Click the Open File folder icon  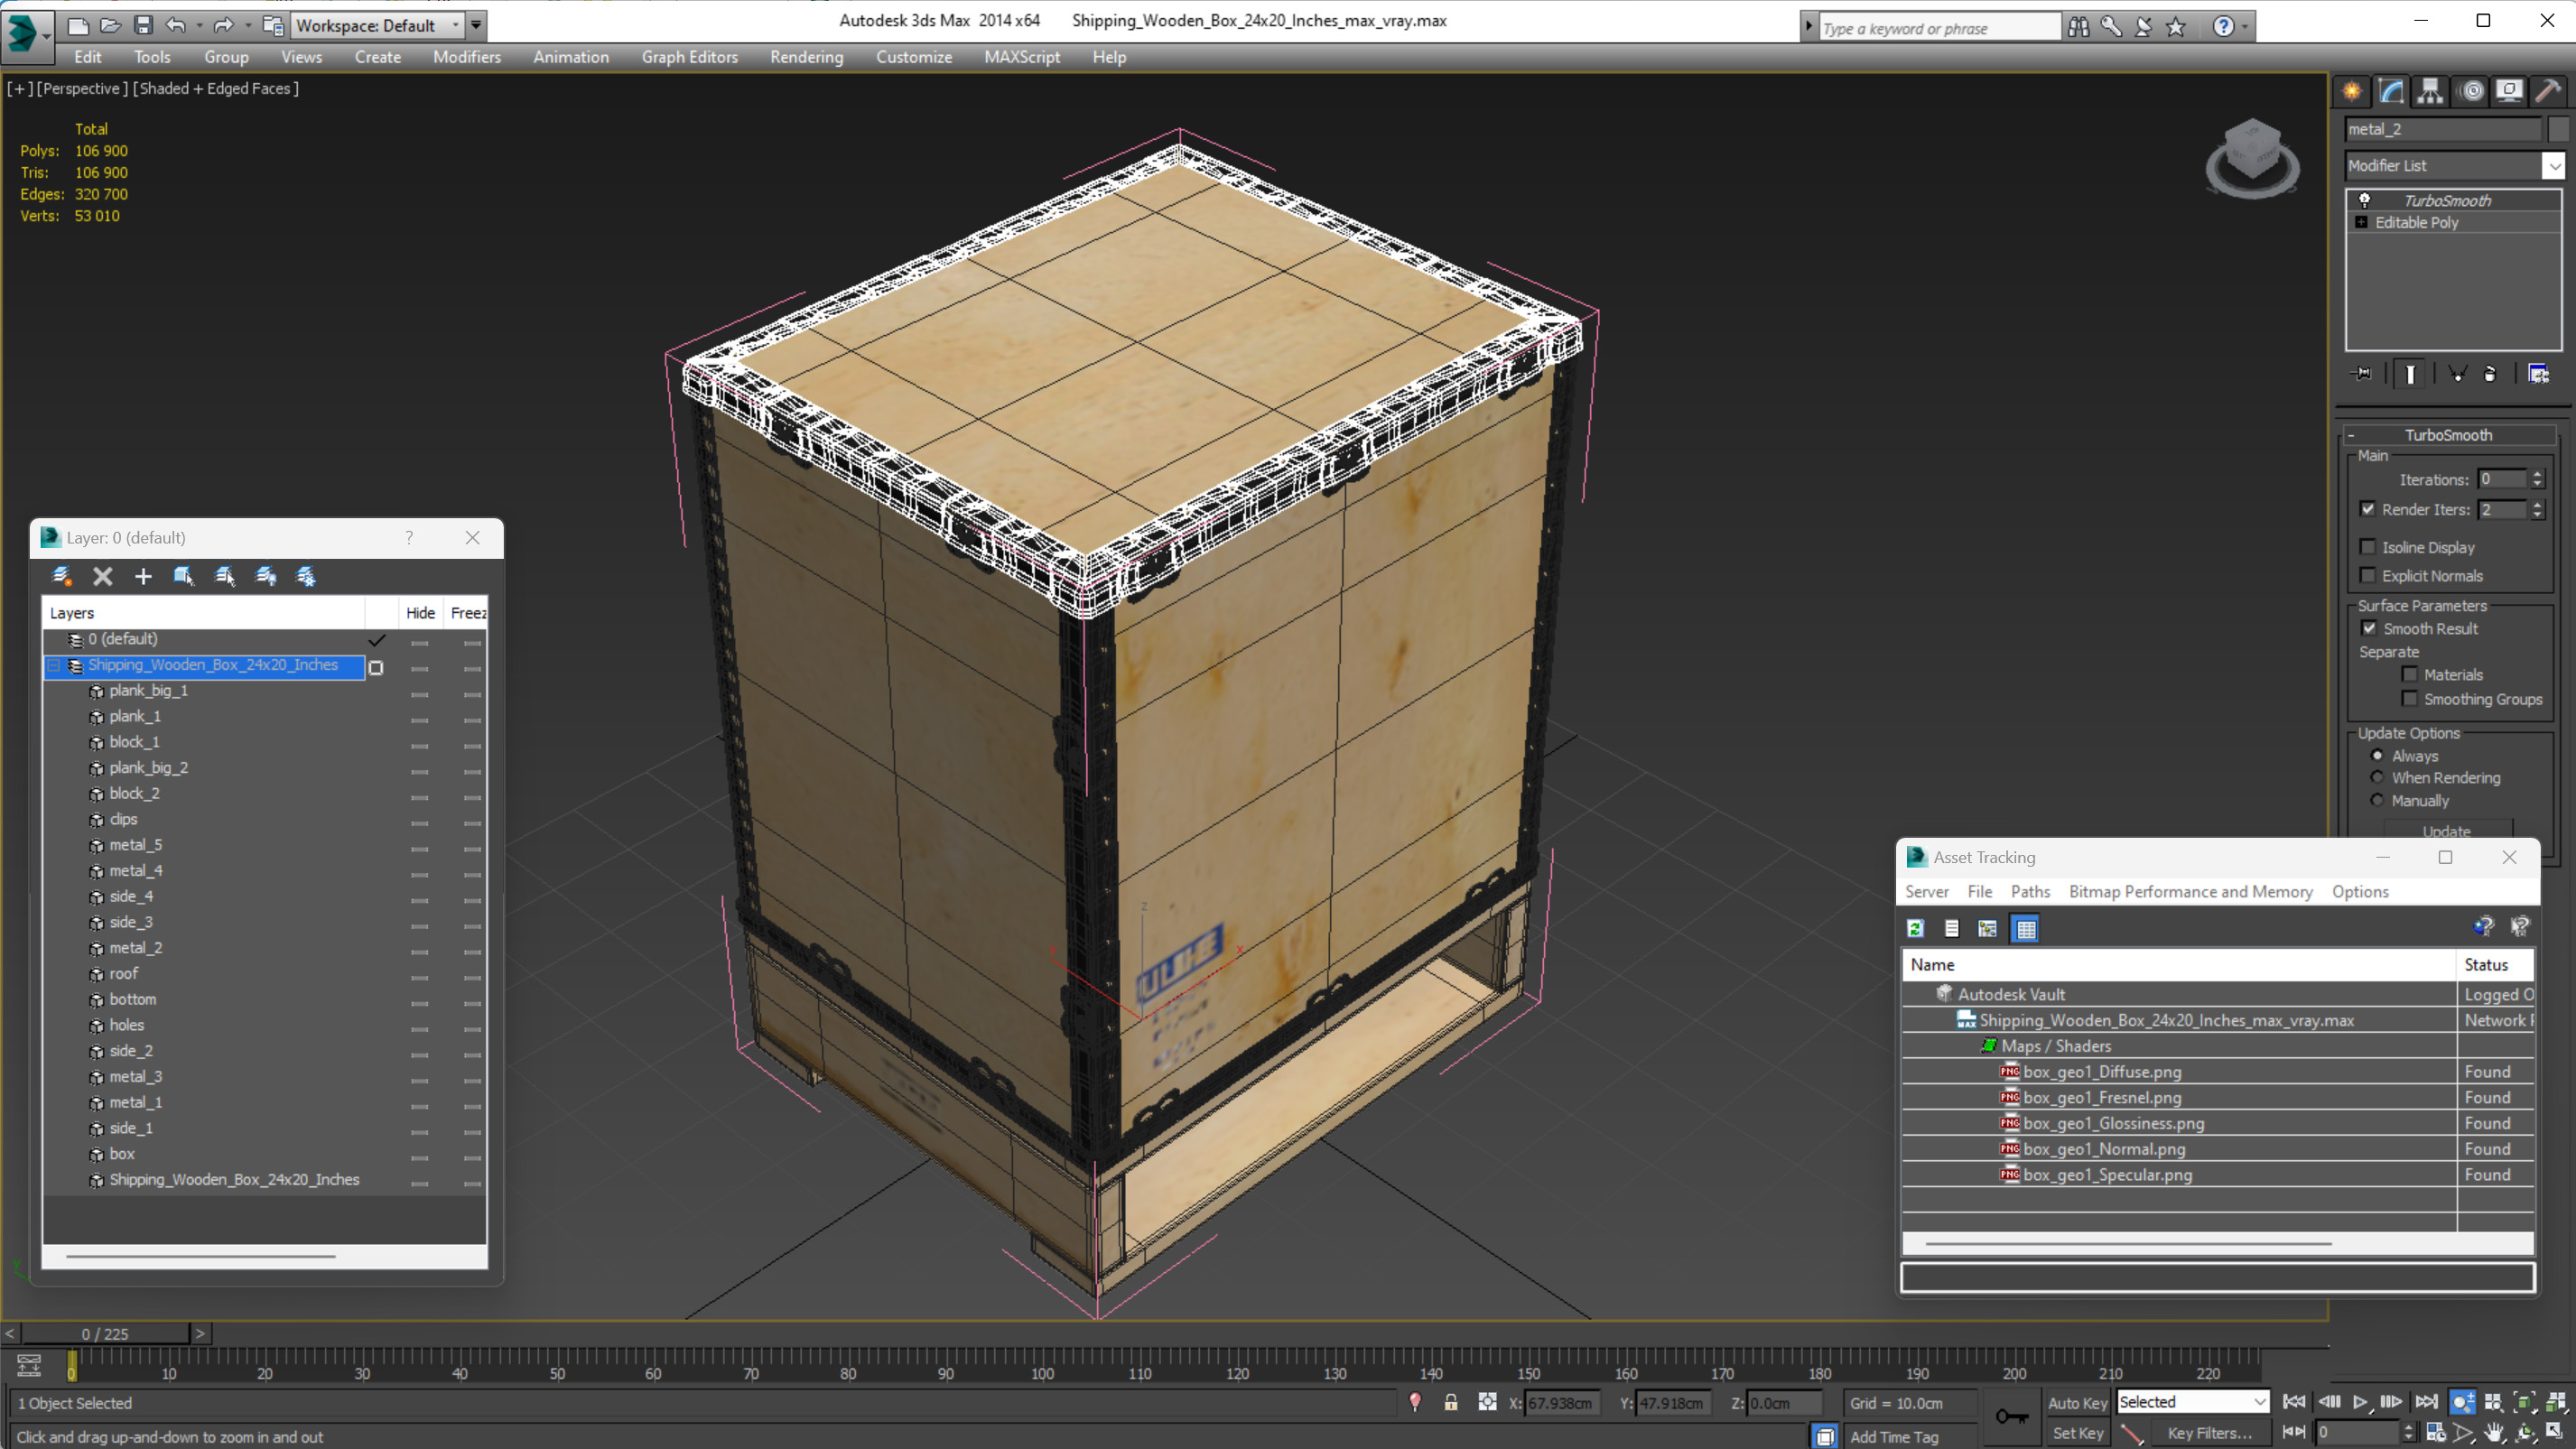click(x=110, y=25)
